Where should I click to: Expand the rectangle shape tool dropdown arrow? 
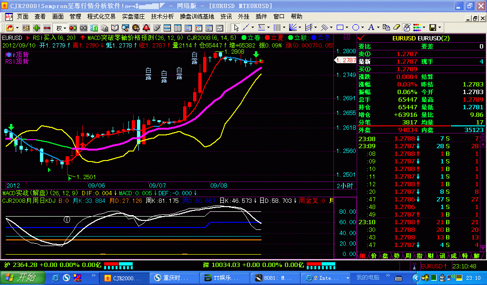pyautogui.click(x=347, y=28)
